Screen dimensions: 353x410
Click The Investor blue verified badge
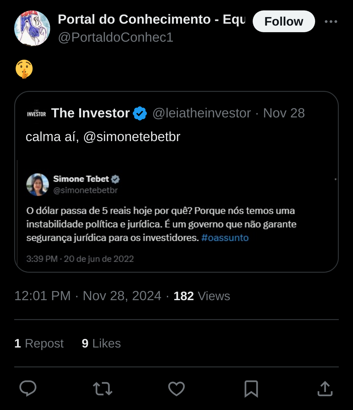(140, 113)
